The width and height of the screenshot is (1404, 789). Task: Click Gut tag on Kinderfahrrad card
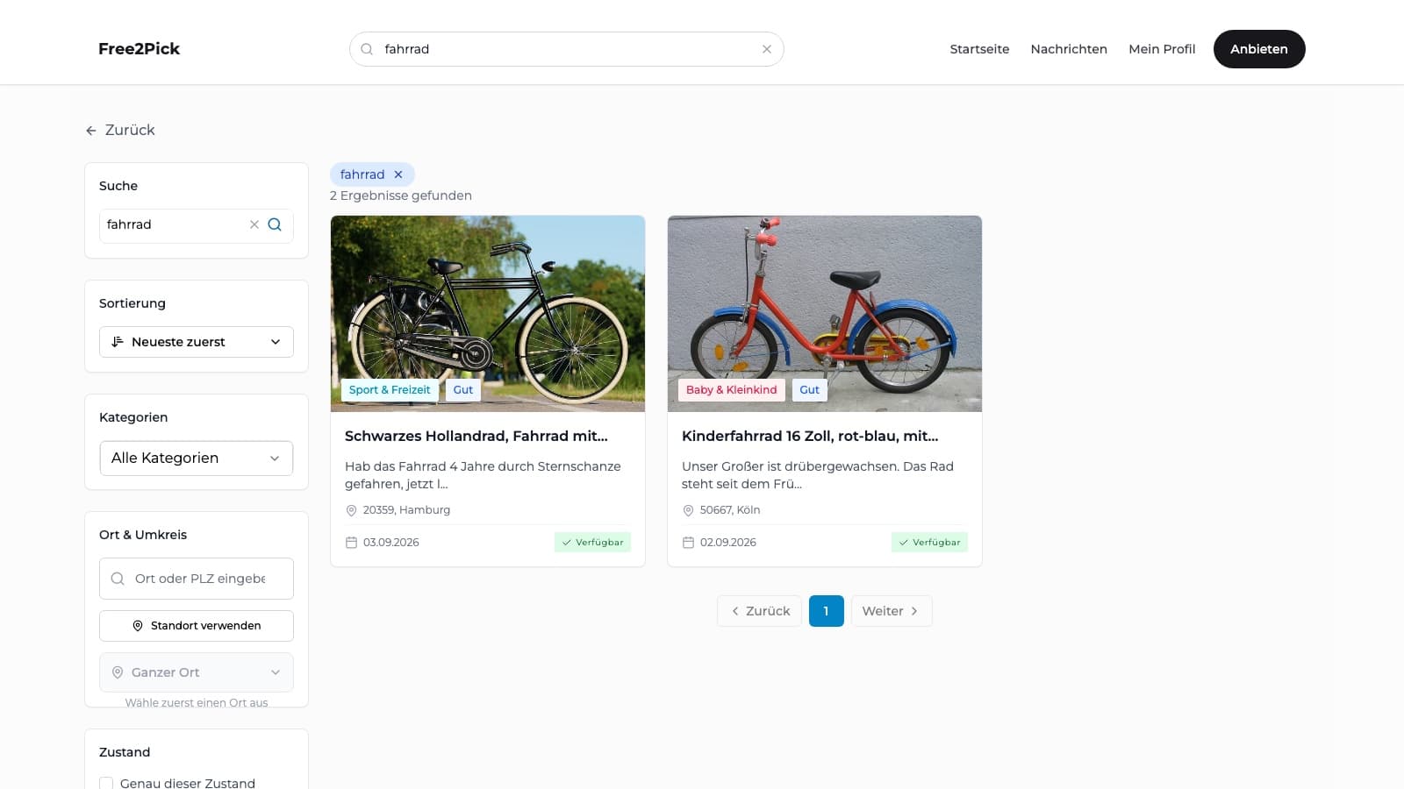(x=810, y=390)
